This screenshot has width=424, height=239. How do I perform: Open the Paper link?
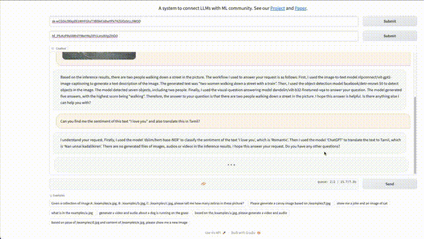click(x=300, y=8)
